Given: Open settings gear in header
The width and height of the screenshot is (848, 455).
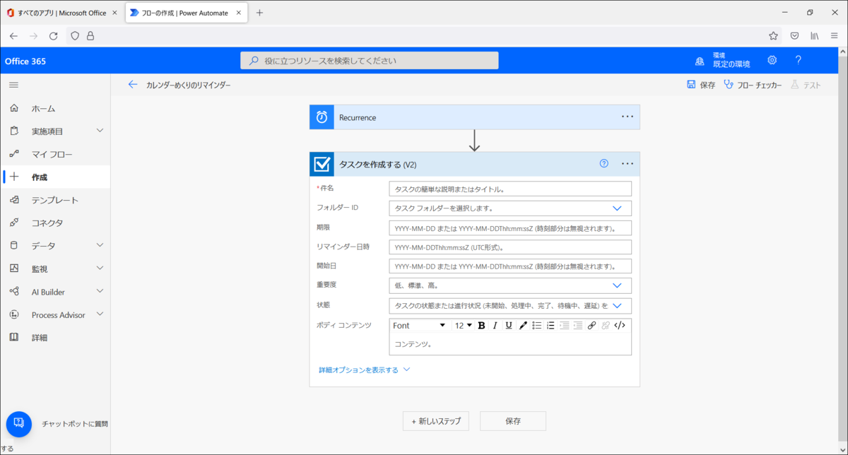Looking at the screenshot, I should tap(772, 60).
